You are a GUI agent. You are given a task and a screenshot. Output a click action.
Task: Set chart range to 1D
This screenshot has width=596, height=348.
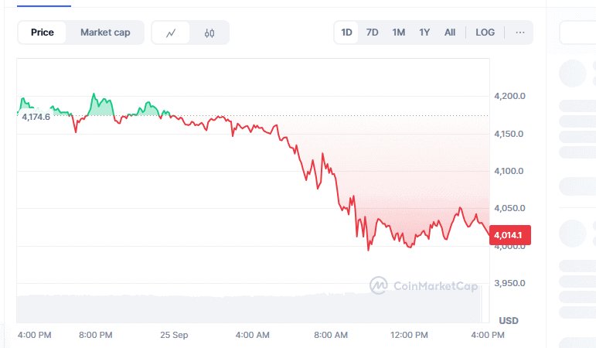click(x=347, y=32)
